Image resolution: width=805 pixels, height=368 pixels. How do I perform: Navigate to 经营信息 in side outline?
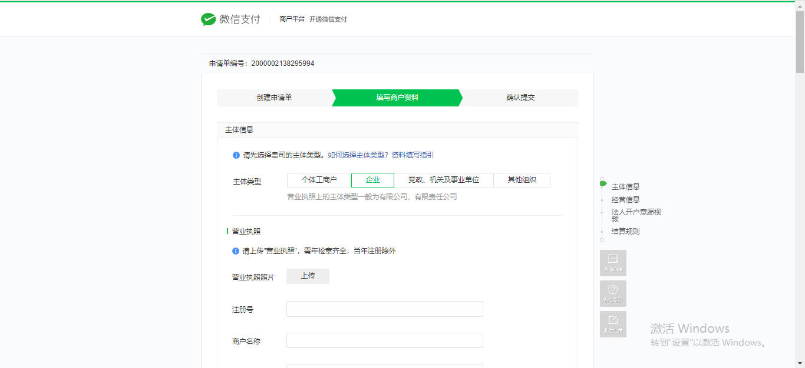[625, 200]
